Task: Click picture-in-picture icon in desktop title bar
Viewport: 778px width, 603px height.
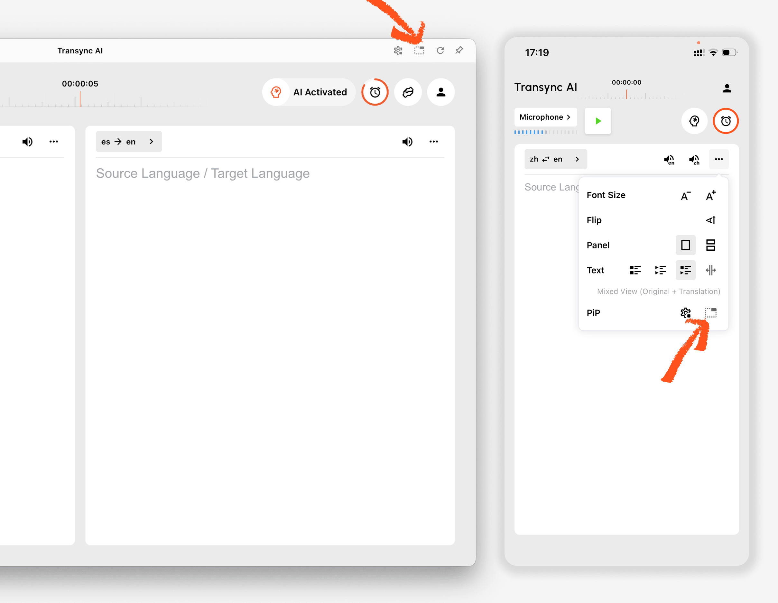Action: click(419, 51)
